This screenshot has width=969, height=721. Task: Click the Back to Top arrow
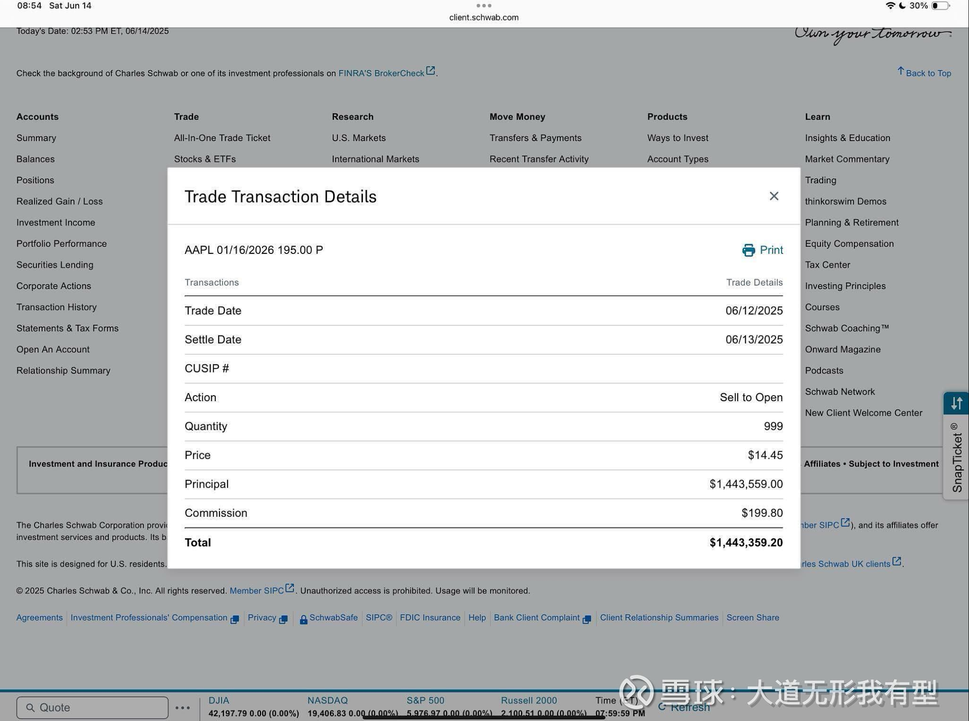coord(900,71)
